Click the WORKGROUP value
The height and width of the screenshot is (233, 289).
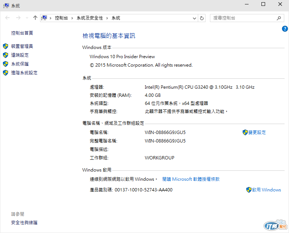click(x=160, y=158)
